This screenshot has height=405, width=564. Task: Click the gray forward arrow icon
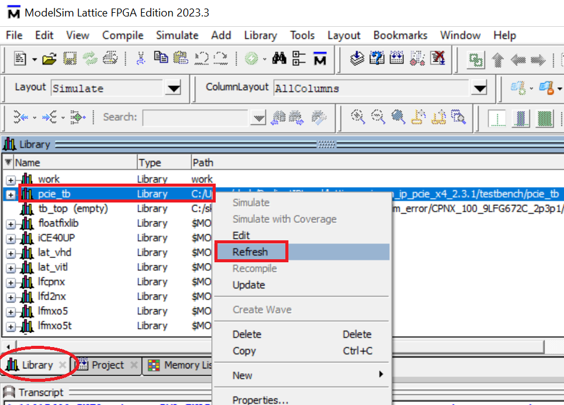click(x=538, y=60)
